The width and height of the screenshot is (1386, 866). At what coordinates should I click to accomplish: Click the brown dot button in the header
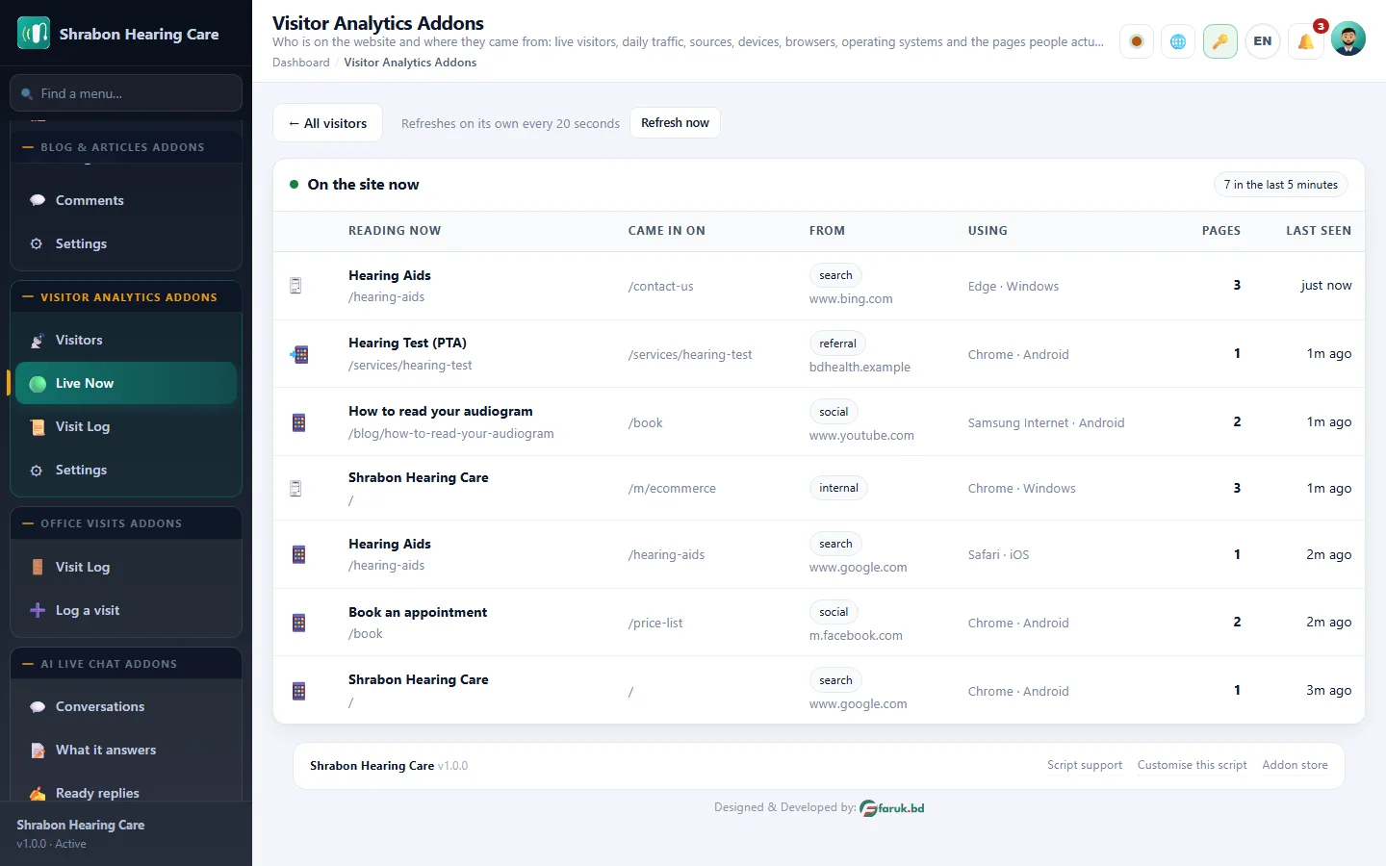(1137, 41)
